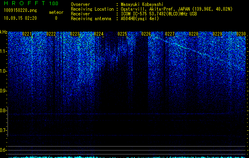
Task: Click the Ovserver label
Action: point(80,4)
